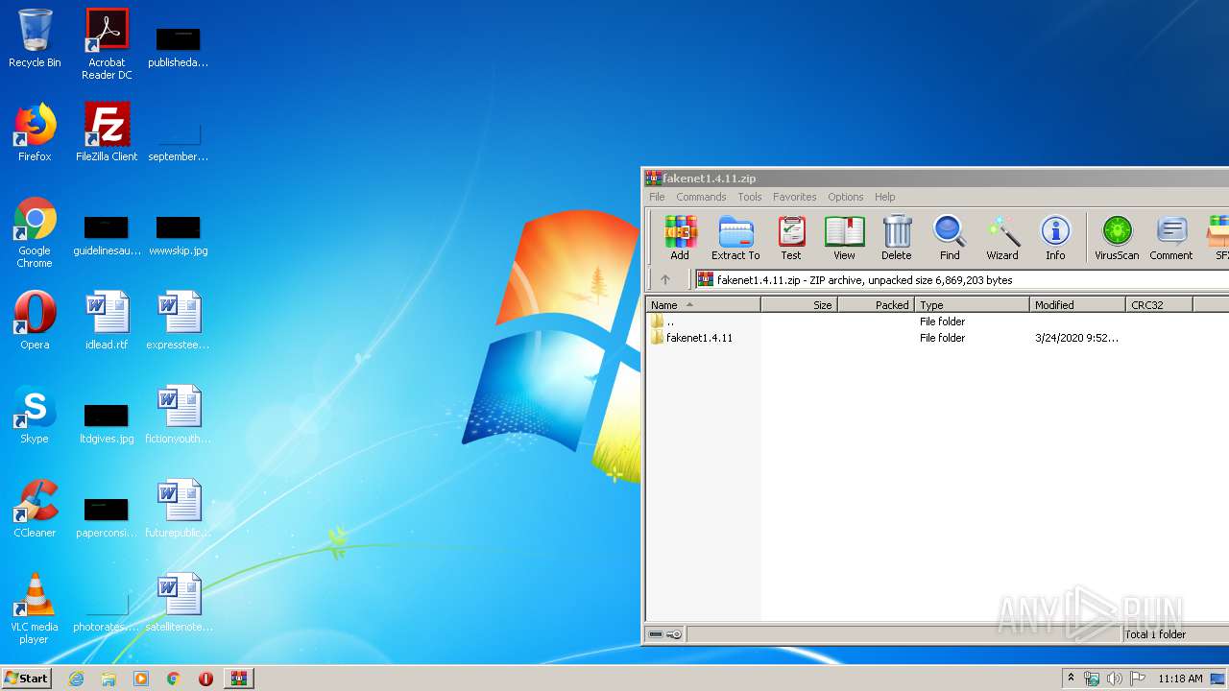This screenshot has height=691, width=1229.
Task: Click the network tray icon
Action: pyautogui.click(x=1092, y=679)
